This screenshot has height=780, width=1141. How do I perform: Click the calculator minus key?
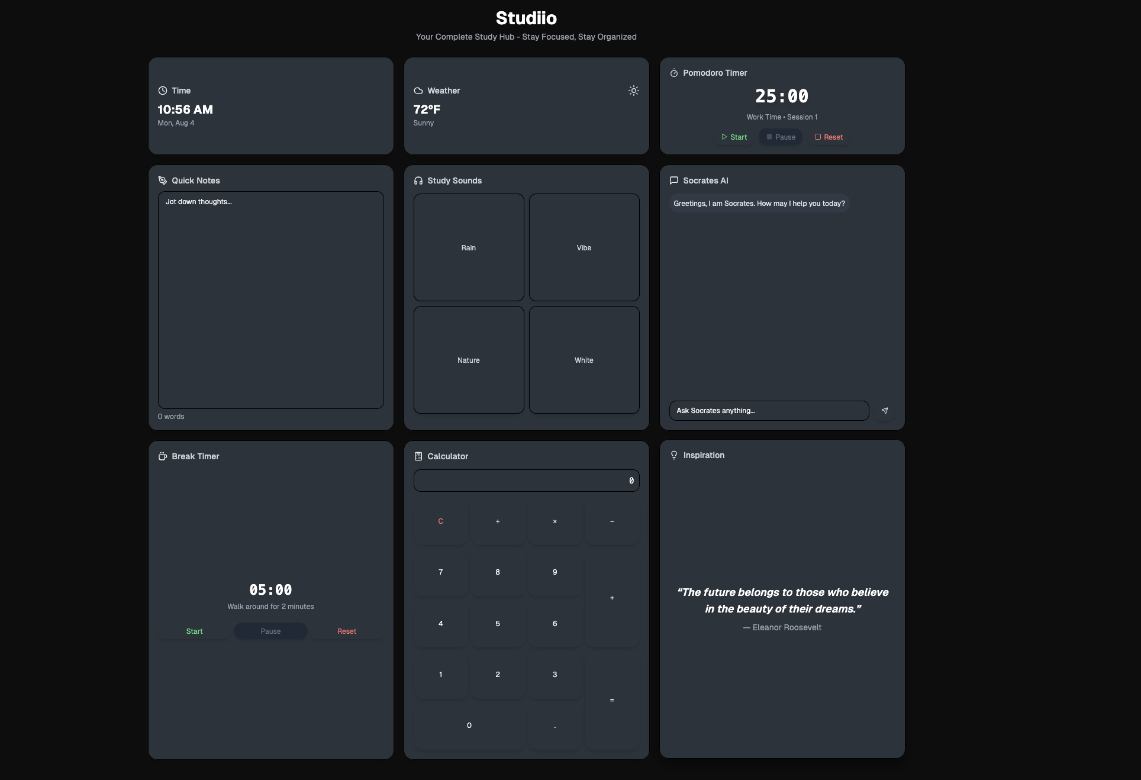coord(612,521)
